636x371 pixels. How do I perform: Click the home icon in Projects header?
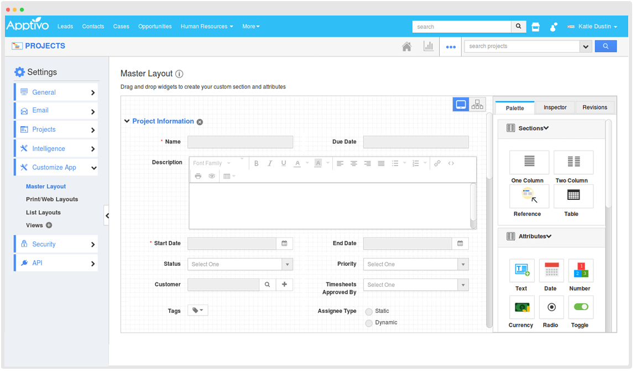[x=406, y=47]
